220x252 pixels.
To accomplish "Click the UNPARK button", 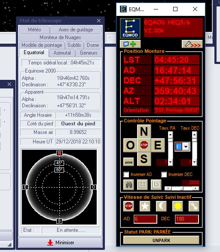I will click(x=161, y=240).
